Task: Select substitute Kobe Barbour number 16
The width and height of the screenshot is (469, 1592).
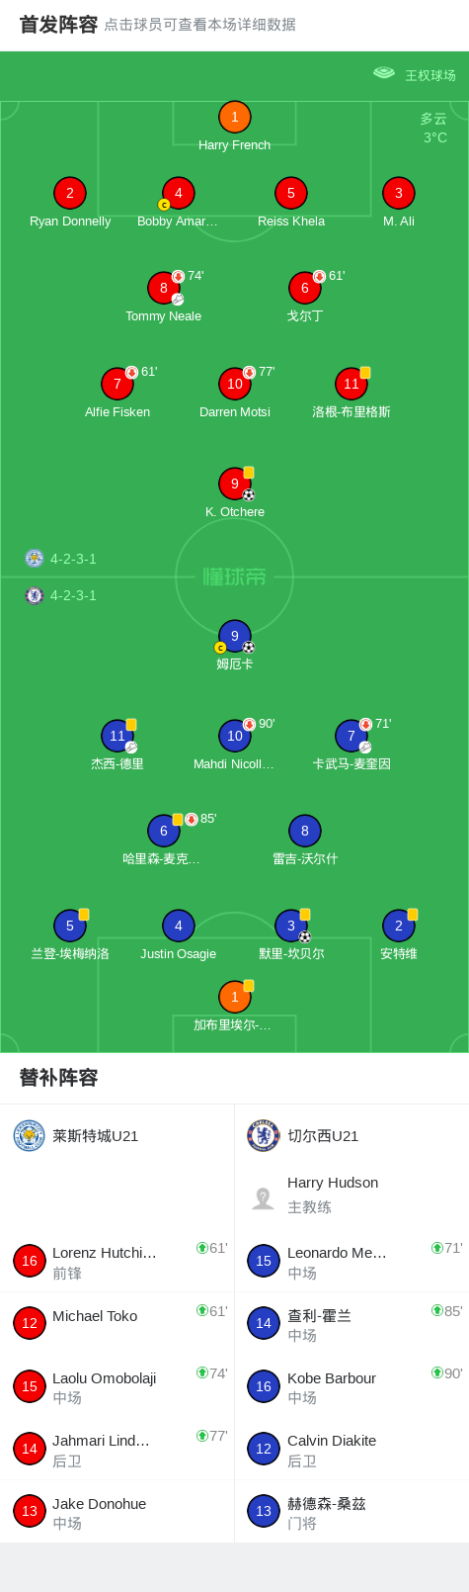Action: 352,1386
